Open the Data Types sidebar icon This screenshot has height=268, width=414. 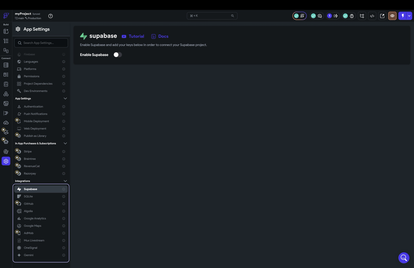click(x=6, y=75)
